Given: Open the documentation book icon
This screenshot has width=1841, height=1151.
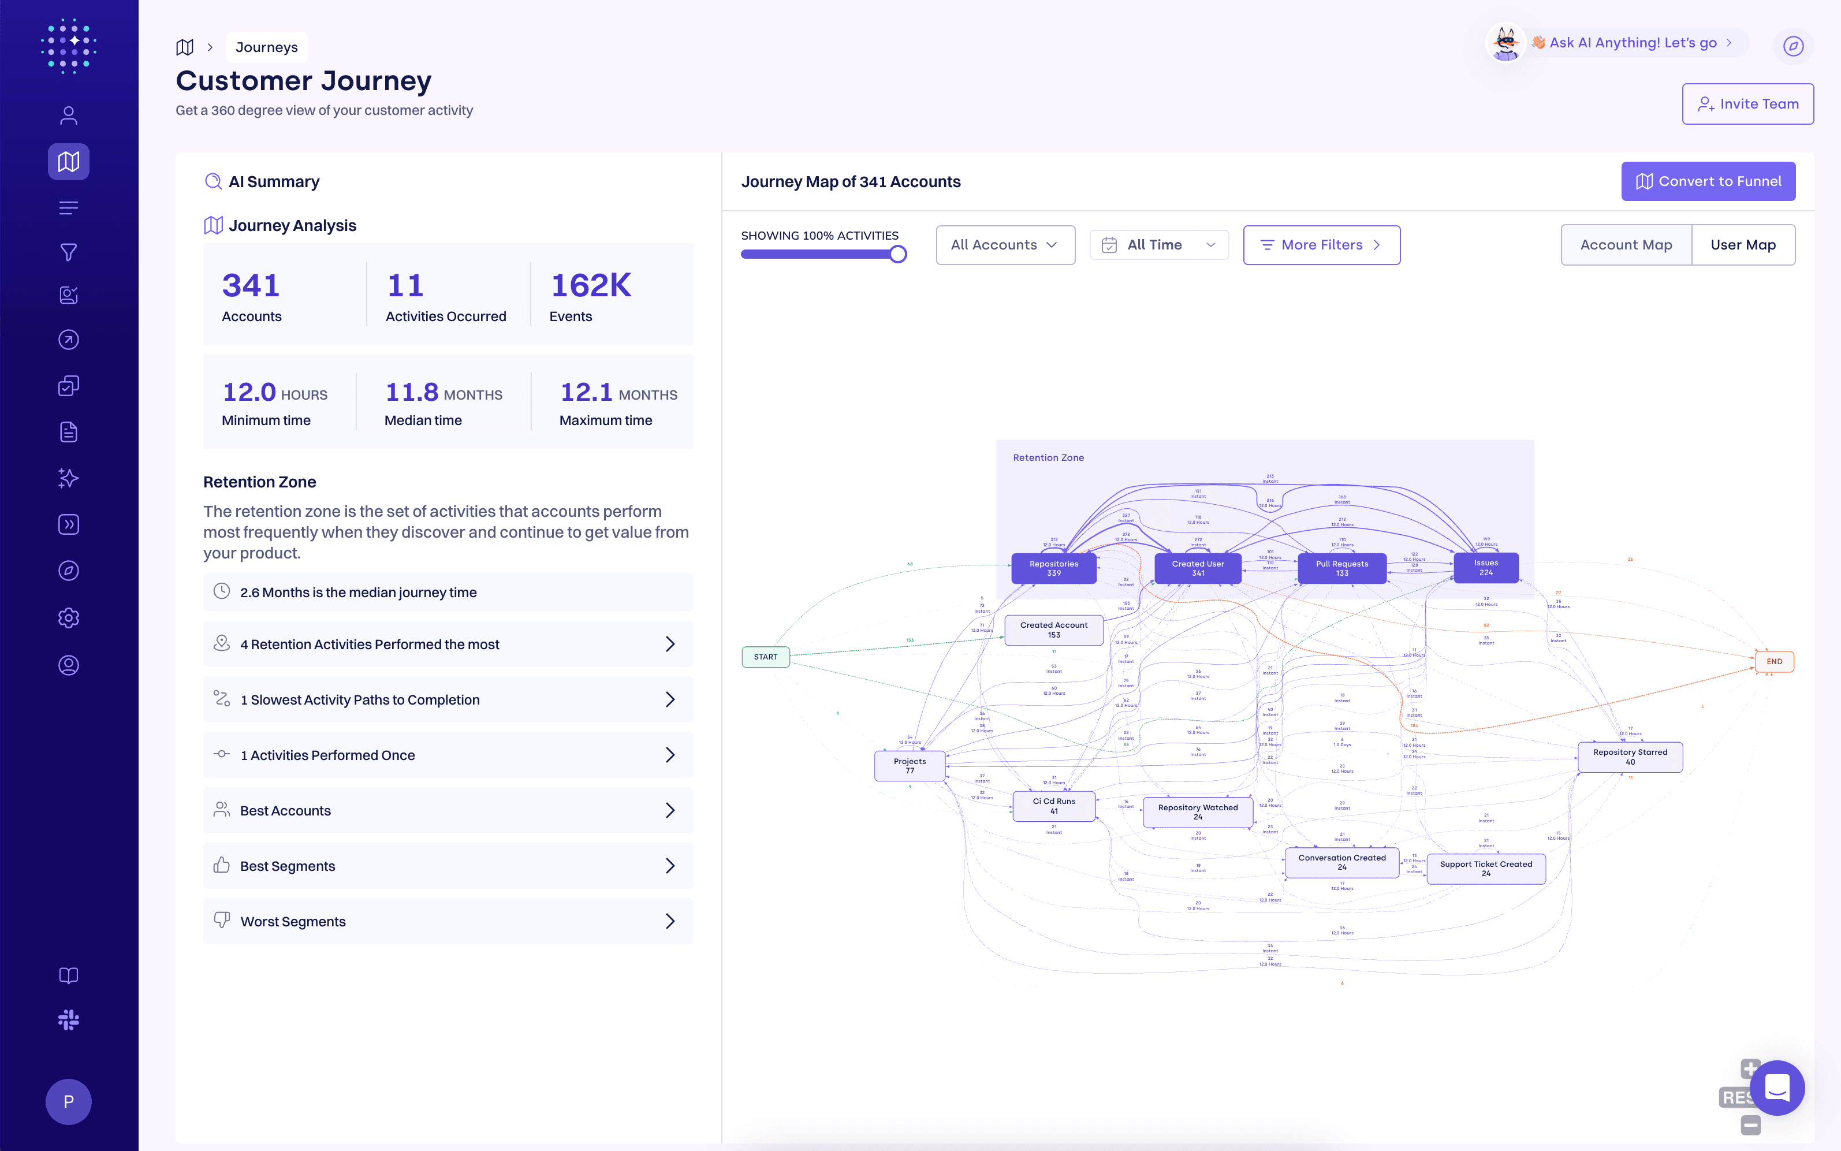Looking at the screenshot, I should [69, 975].
